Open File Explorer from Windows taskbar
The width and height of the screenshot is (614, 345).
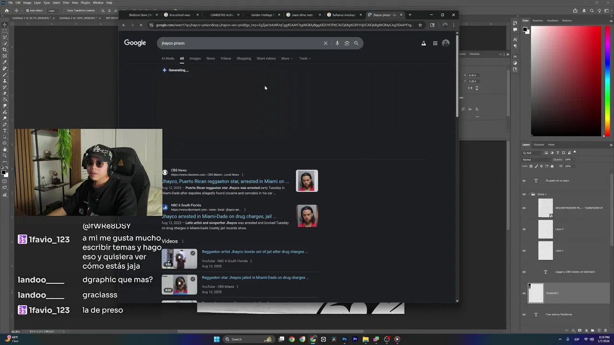point(366,339)
